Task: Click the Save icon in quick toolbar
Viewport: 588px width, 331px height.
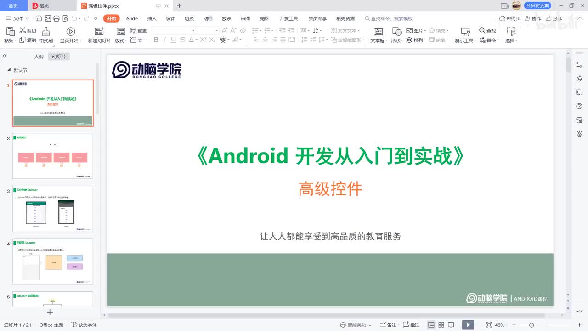Action: point(39,18)
